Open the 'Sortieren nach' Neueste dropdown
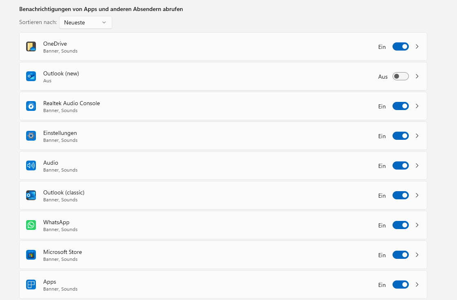 pos(85,22)
